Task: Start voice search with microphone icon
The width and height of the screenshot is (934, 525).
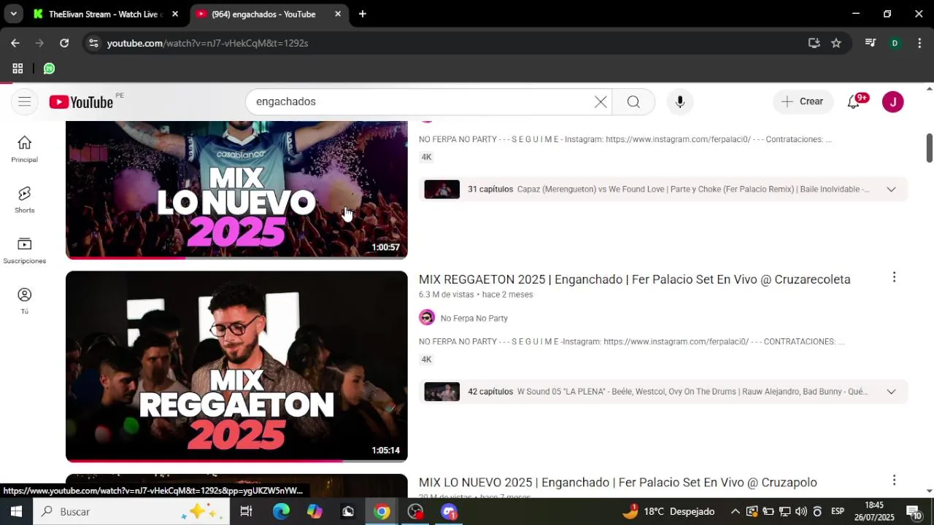Action: (680, 102)
